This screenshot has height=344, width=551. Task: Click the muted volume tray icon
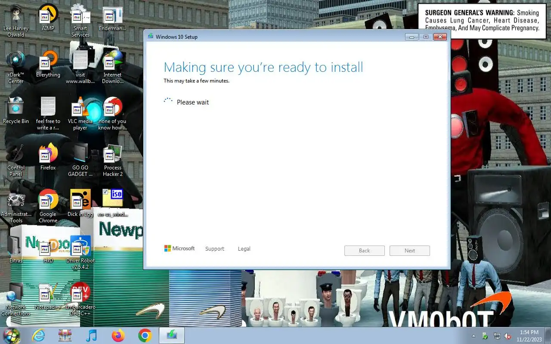[x=508, y=336]
